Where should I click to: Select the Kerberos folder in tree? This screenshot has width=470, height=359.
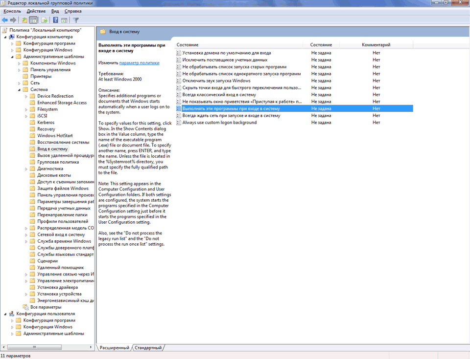pos(46,123)
